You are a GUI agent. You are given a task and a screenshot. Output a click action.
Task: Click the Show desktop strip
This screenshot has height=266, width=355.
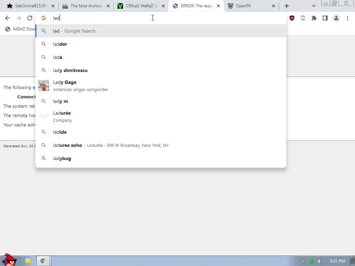tap(353, 261)
